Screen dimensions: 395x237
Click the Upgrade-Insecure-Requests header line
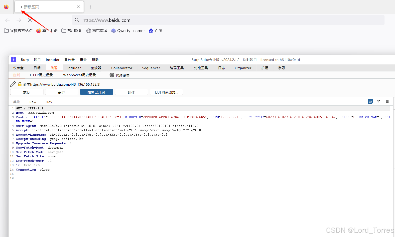click(x=44, y=143)
